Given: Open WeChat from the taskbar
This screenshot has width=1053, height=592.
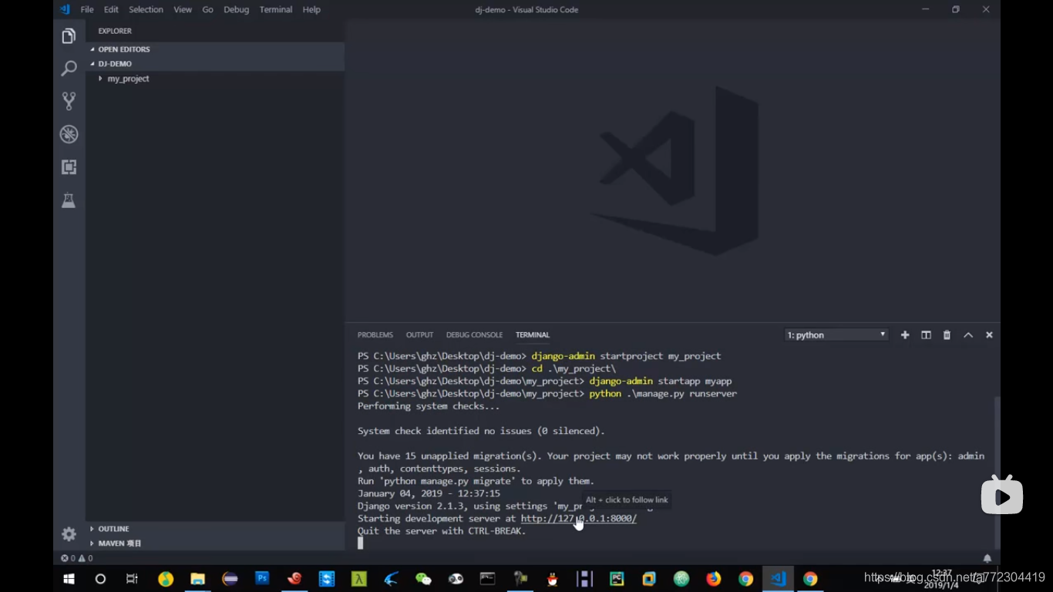Looking at the screenshot, I should click(423, 579).
